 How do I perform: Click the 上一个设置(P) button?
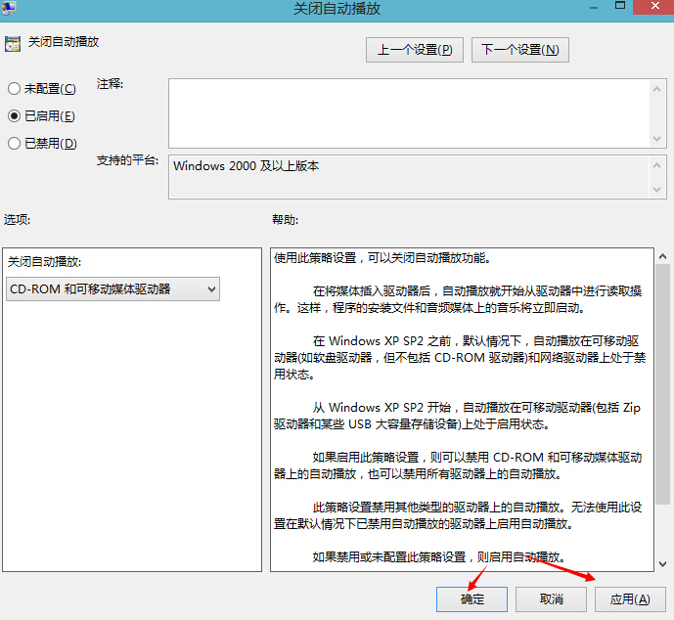click(x=415, y=50)
